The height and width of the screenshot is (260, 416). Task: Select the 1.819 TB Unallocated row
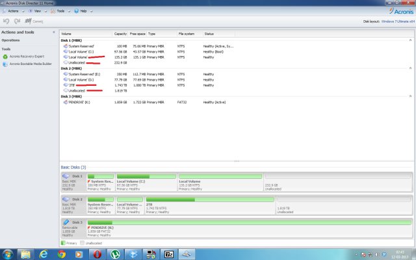click(149, 91)
